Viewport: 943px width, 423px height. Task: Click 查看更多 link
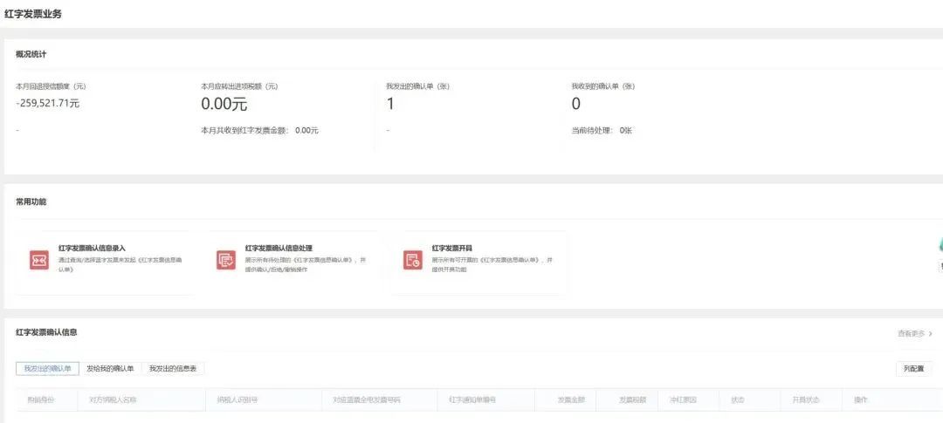click(915, 333)
